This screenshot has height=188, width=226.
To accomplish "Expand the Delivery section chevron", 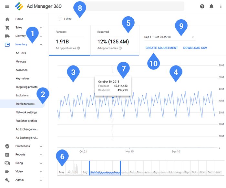I will (x=41, y=36).
